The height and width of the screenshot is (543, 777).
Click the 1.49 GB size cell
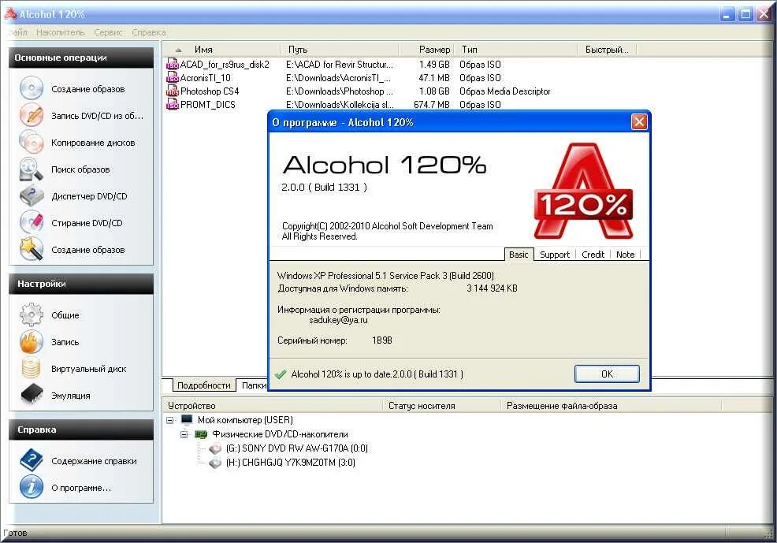(x=434, y=65)
